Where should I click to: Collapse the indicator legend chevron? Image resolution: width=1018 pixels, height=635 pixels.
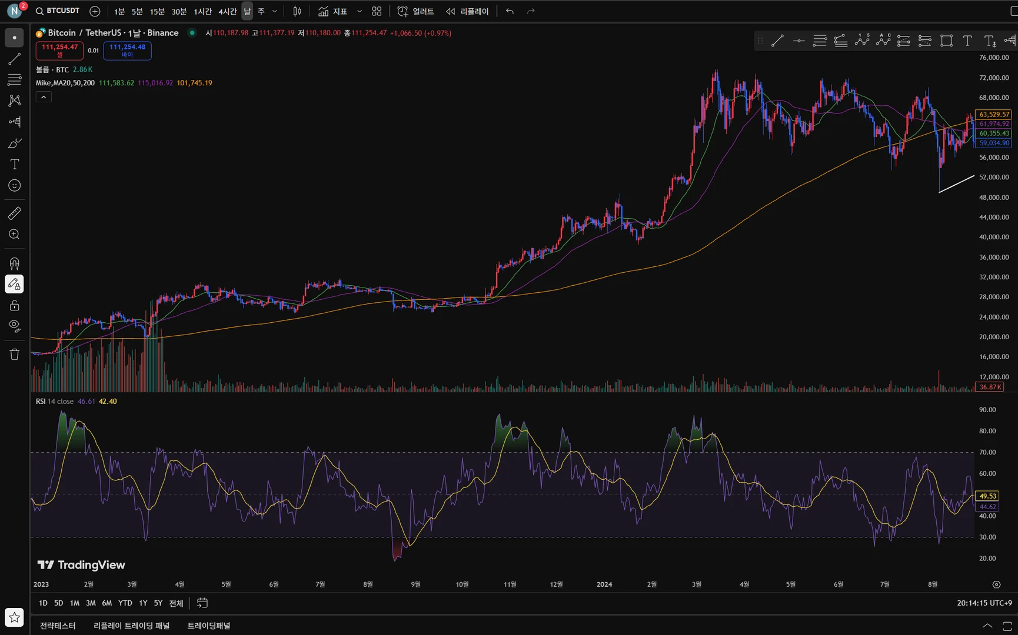(x=44, y=97)
